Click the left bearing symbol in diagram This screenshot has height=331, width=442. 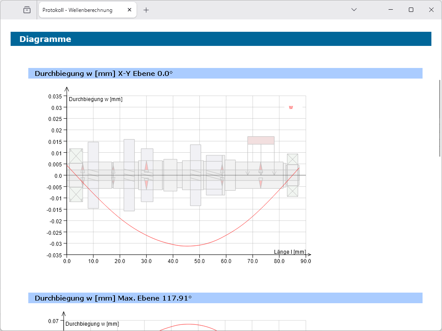[x=76, y=175]
